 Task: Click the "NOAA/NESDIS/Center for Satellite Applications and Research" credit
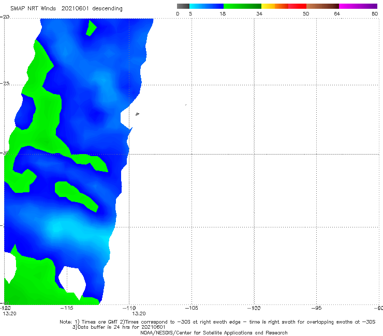coord(214,332)
